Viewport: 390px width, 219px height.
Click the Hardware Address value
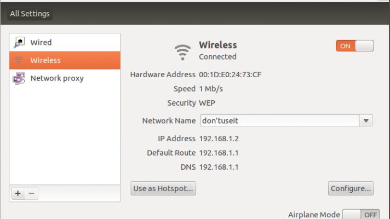[230, 74]
